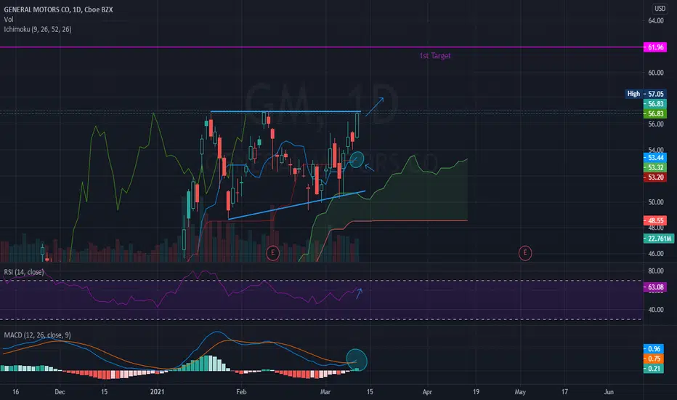The height and width of the screenshot is (400, 677).
Task: Select the Ichimoku (9, 26, 52, 26) legend
Action: (38, 29)
